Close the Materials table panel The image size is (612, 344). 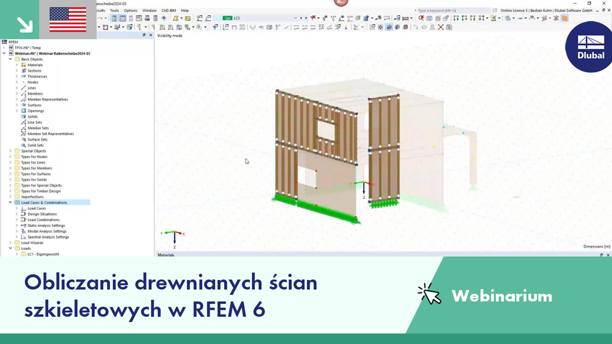(608, 255)
